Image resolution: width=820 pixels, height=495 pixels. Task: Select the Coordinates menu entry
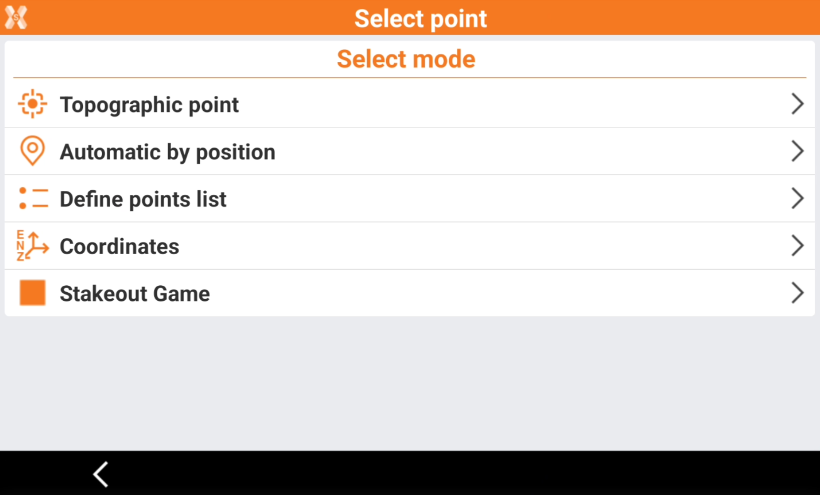pyautogui.click(x=119, y=246)
